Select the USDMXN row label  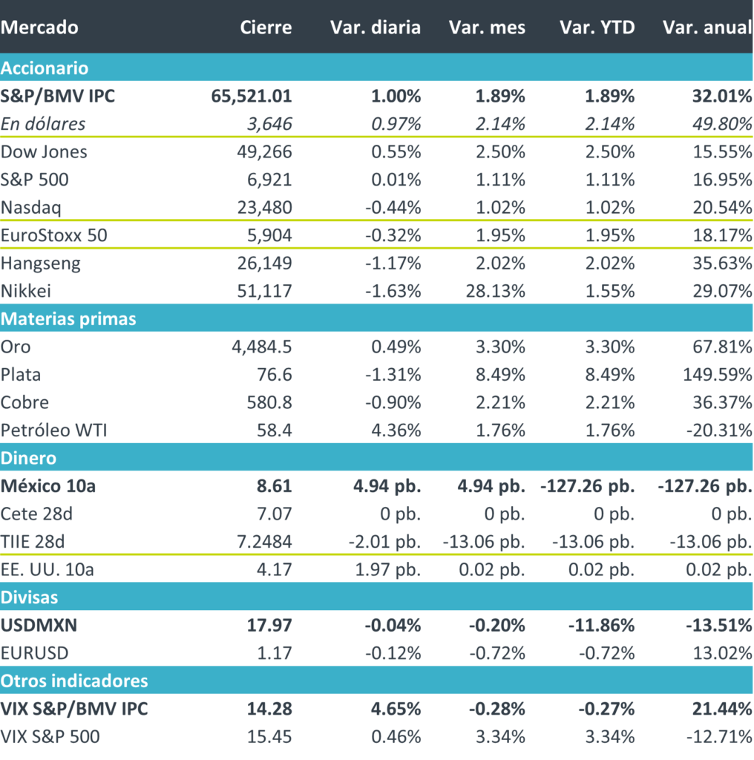click(x=39, y=625)
